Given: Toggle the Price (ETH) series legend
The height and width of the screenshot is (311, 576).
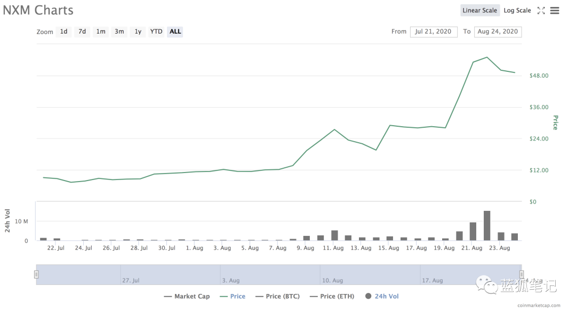Looking at the screenshot, I should (332, 296).
